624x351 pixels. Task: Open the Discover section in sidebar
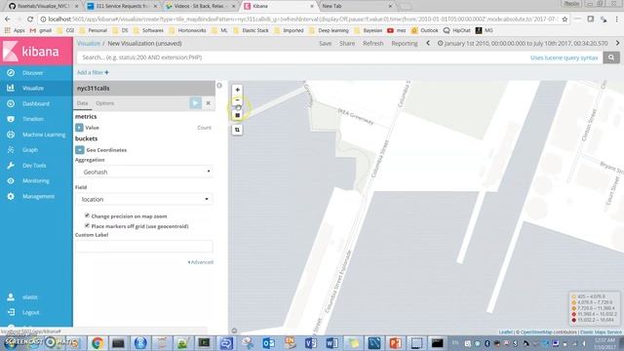[32, 73]
